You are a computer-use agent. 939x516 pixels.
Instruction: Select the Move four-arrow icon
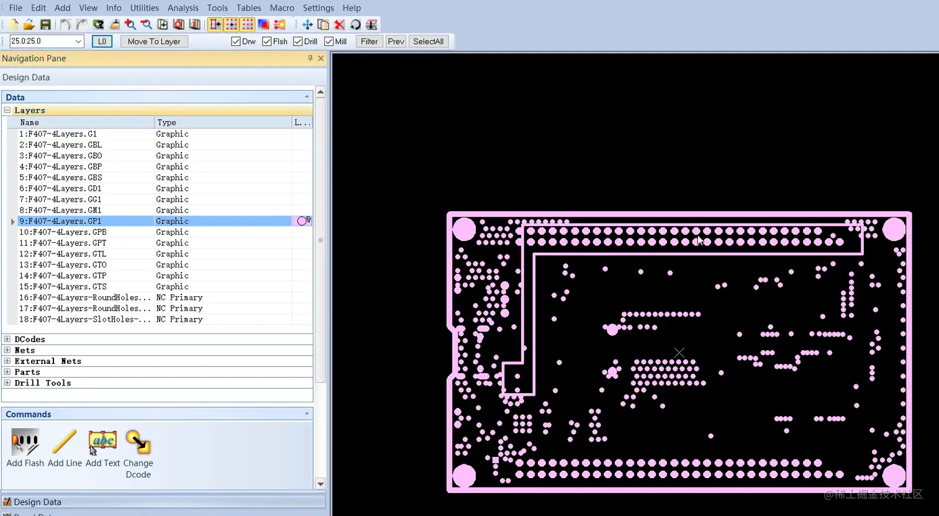[307, 25]
